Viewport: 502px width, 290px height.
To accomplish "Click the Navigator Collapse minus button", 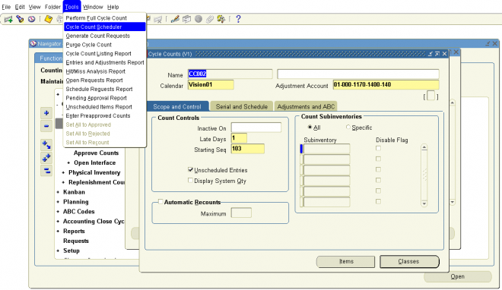I will point(46,126).
